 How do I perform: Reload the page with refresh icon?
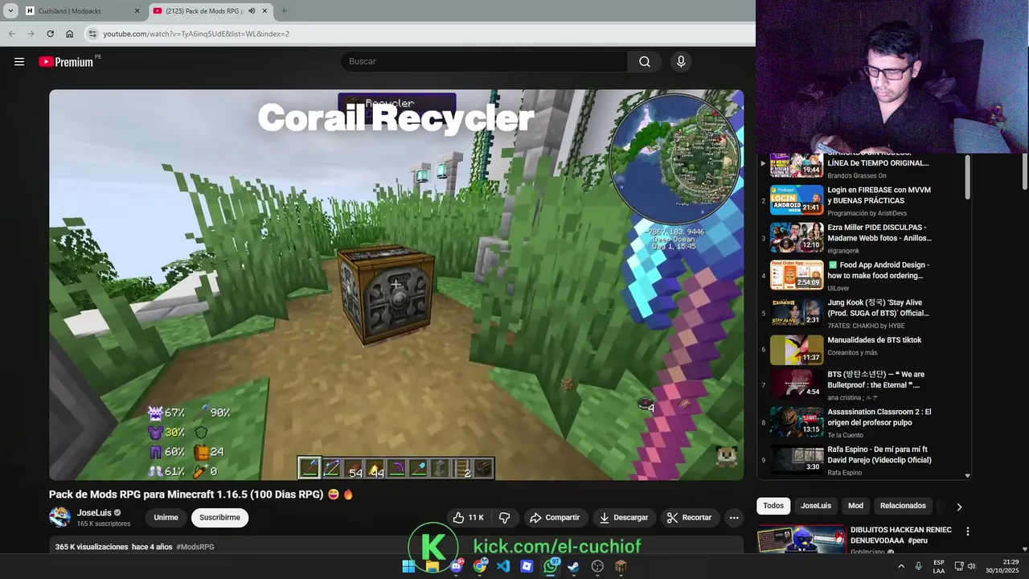tap(50, 34)
